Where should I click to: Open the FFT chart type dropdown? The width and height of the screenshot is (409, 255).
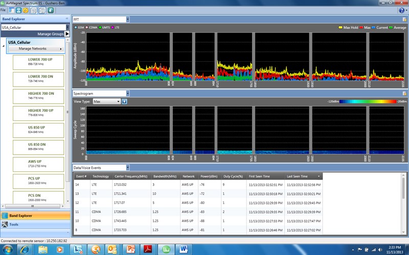(x=127, y=19)
